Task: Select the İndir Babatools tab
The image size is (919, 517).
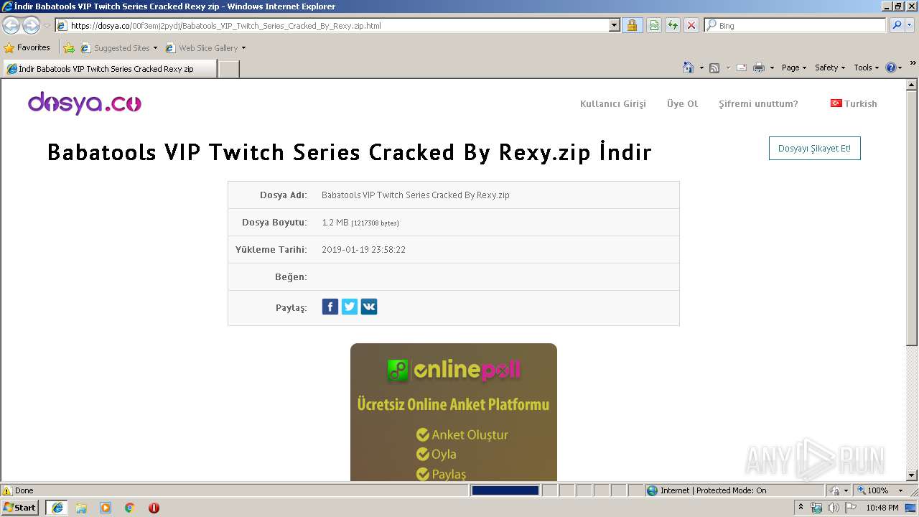Action: click(109, 69)
